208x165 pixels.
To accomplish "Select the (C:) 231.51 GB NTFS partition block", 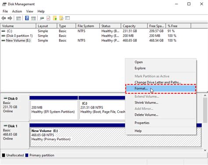I will coord(102,108).
